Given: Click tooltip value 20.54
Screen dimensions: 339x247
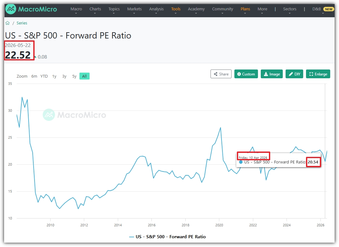Looking at the screenshot, I should [313, 162].
